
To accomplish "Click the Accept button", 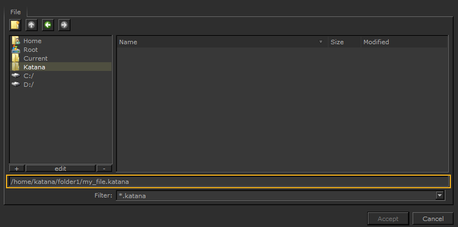I will click(388, 218).
